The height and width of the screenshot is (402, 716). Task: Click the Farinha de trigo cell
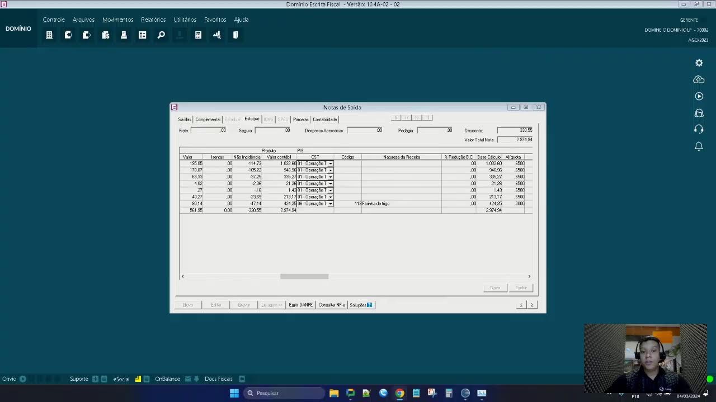pyautogui.click(x=401, y=204)
